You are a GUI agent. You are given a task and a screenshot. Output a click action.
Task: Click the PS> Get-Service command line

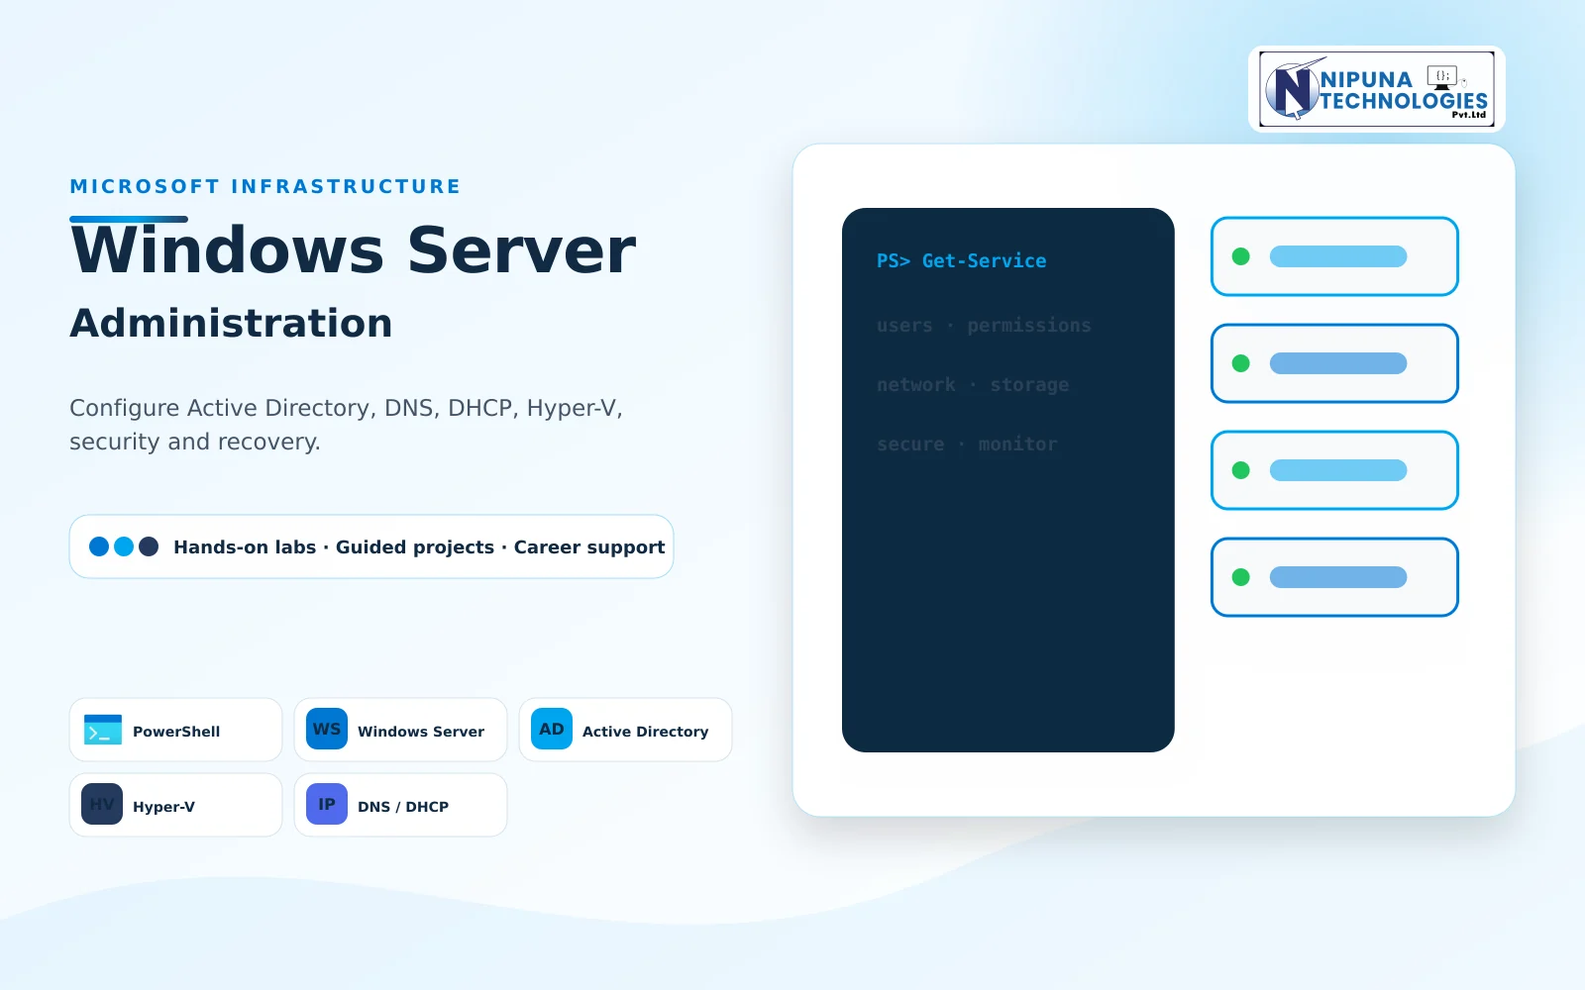pyautogui.click(x=961, y=261)
